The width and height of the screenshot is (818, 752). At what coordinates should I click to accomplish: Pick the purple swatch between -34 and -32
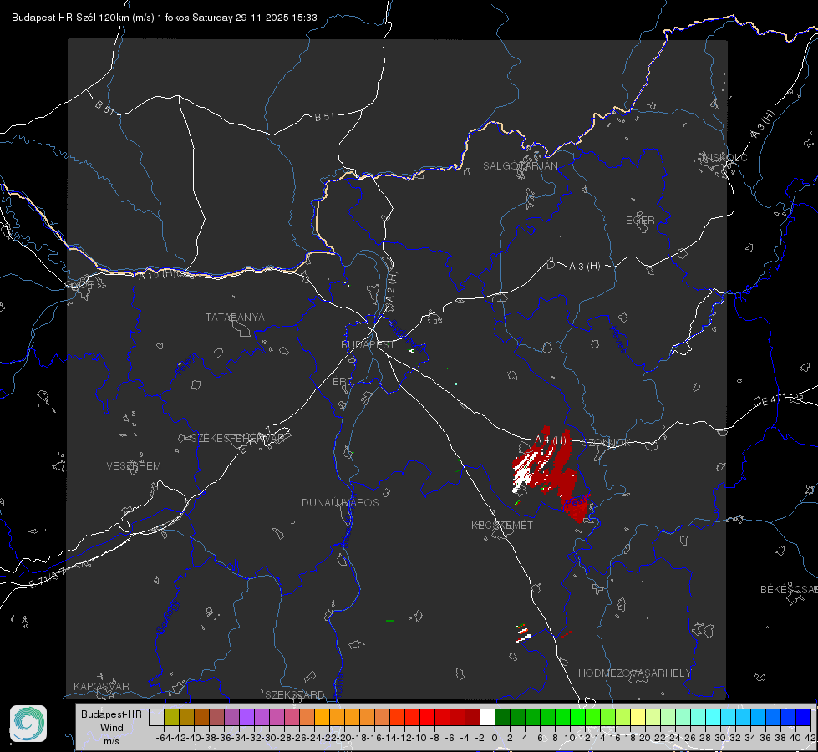click(x=246, y=717)
